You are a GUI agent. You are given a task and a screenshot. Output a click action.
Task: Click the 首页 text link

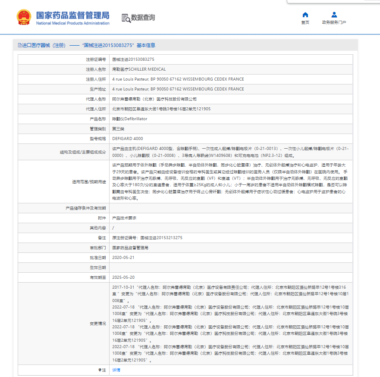click(305, 22)
